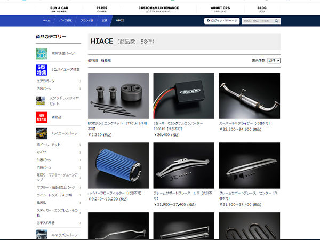Focus the product search input field
The width and height of the screenshot is (320, 240).
[x=258, y=21]
